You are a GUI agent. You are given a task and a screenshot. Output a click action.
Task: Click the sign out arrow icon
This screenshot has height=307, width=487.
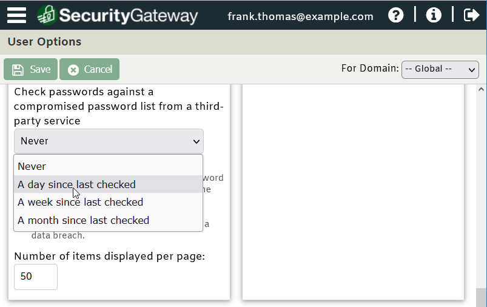(471, 15)
